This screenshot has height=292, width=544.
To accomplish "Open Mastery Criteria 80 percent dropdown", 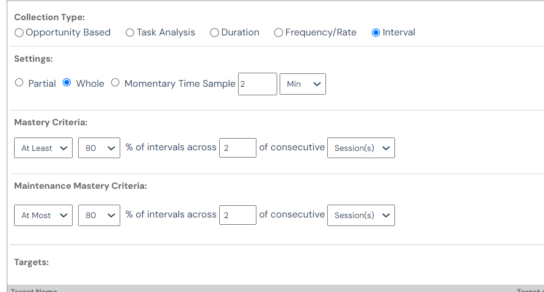I will click(x=99, y=148).
